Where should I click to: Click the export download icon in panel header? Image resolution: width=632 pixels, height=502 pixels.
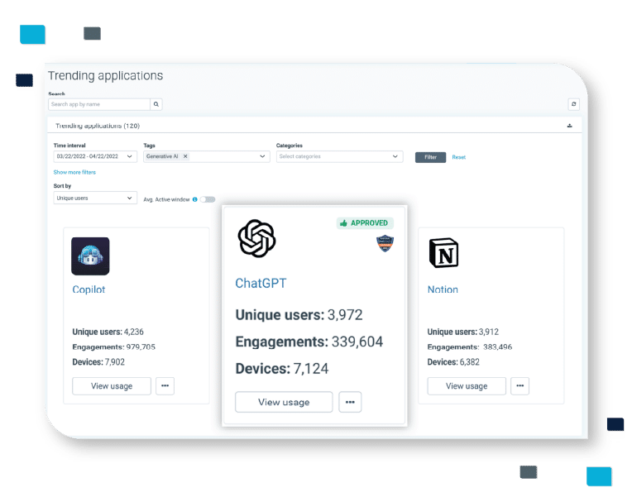tap(569, 126)
